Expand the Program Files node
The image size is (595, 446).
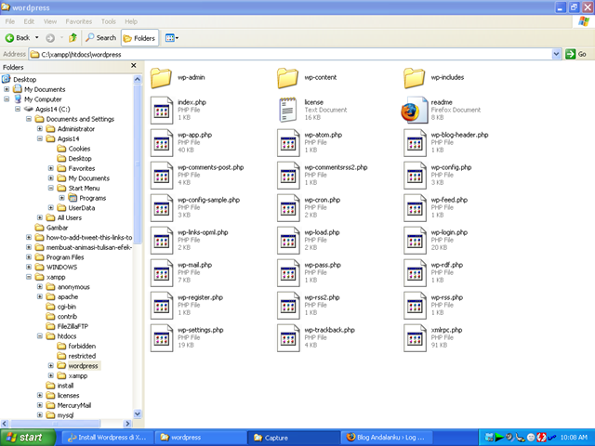(29, 257)
